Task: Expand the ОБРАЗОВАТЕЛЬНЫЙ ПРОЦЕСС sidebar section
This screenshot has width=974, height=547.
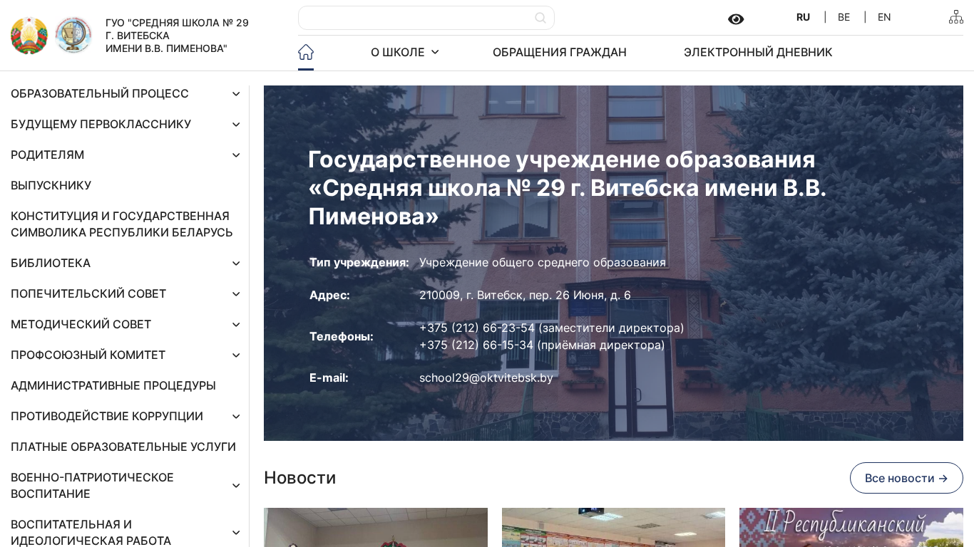Action: (x=236, y=94)
